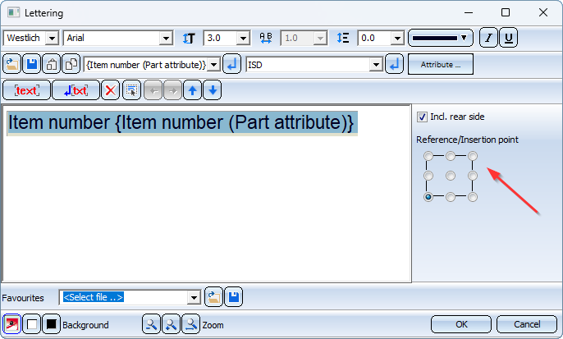Screen dimensions: 563x339
Task: Click the new-line [txt] insert button
Action: coord(76,90)
